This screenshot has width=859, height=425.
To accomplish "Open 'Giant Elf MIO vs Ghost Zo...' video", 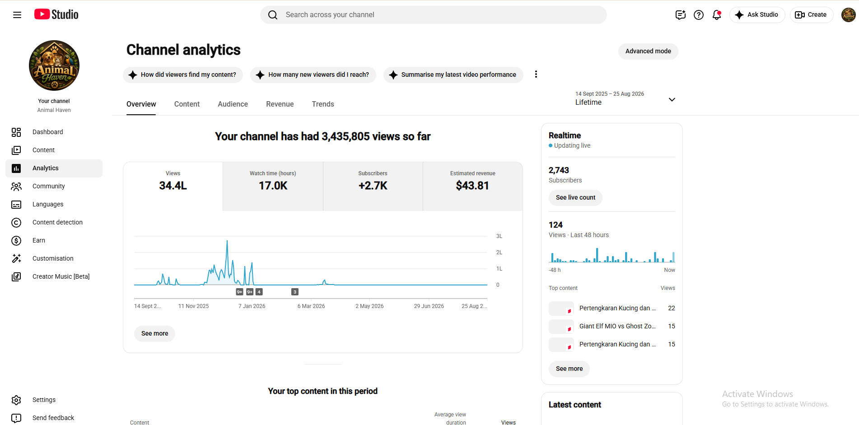I will (x=617, y=326).
